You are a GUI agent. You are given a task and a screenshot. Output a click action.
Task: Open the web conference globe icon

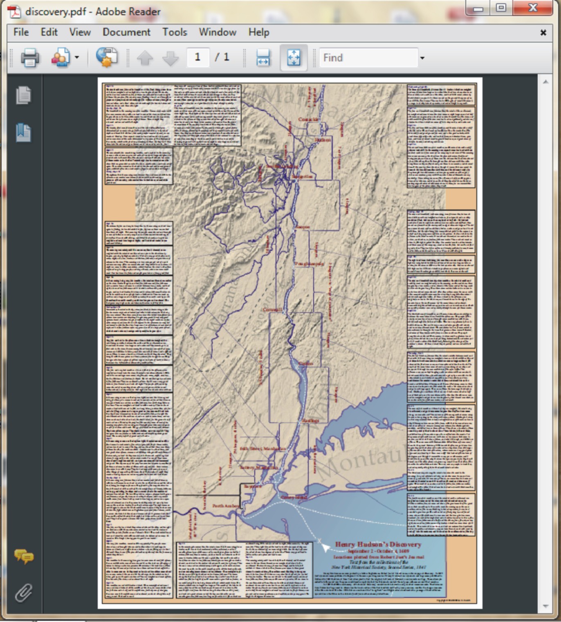[x=107, y=58]
